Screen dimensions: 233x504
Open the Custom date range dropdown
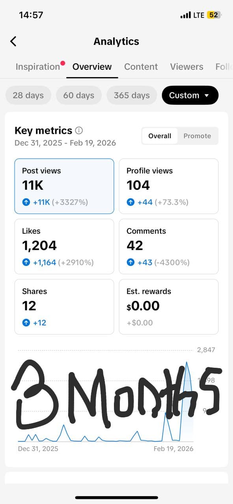190,95
